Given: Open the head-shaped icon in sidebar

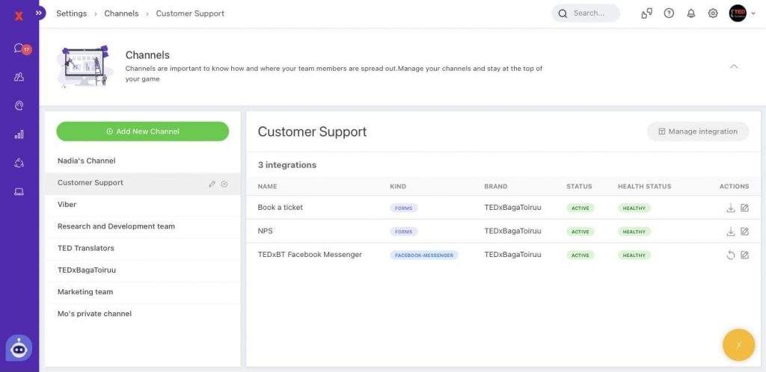Looking at the screenshot, I should 19,105.
